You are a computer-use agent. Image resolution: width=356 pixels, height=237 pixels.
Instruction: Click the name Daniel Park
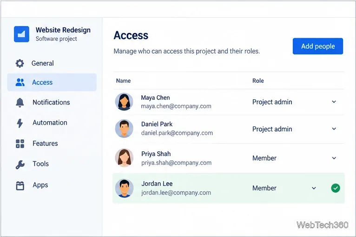coord(157,124)
